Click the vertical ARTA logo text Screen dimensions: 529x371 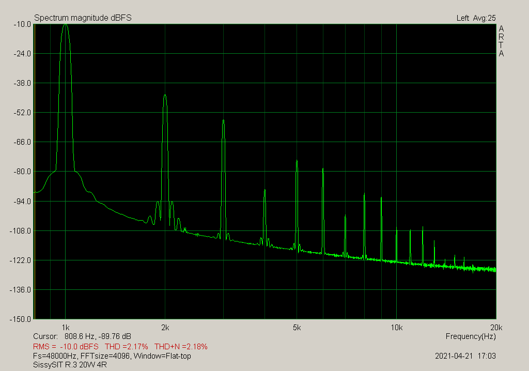[x=501, y=41]
